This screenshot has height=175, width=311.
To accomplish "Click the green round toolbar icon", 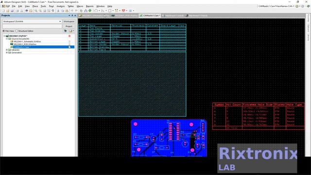I will pos(90,11).
